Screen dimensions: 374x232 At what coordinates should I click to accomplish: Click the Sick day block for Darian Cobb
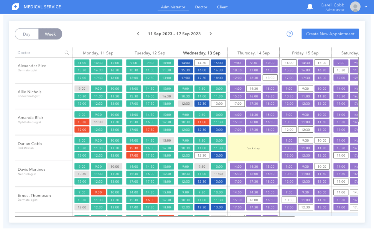click(253, 148)
